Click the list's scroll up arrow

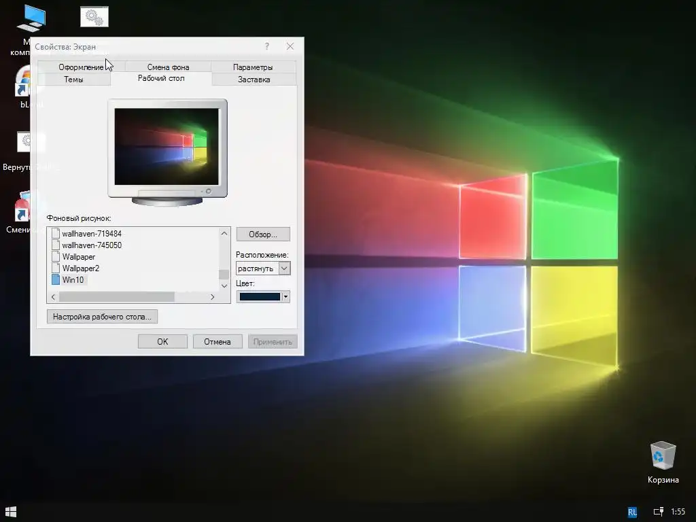[x=224, y=234]
